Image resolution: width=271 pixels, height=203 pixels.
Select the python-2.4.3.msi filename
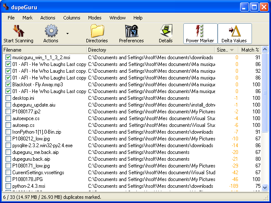click(29, 186)
